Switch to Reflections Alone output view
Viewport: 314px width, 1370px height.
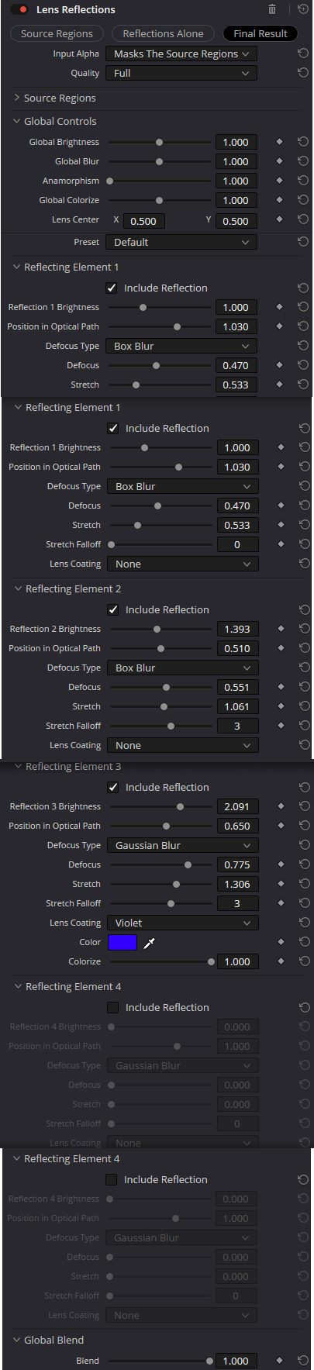click(163, 33)
